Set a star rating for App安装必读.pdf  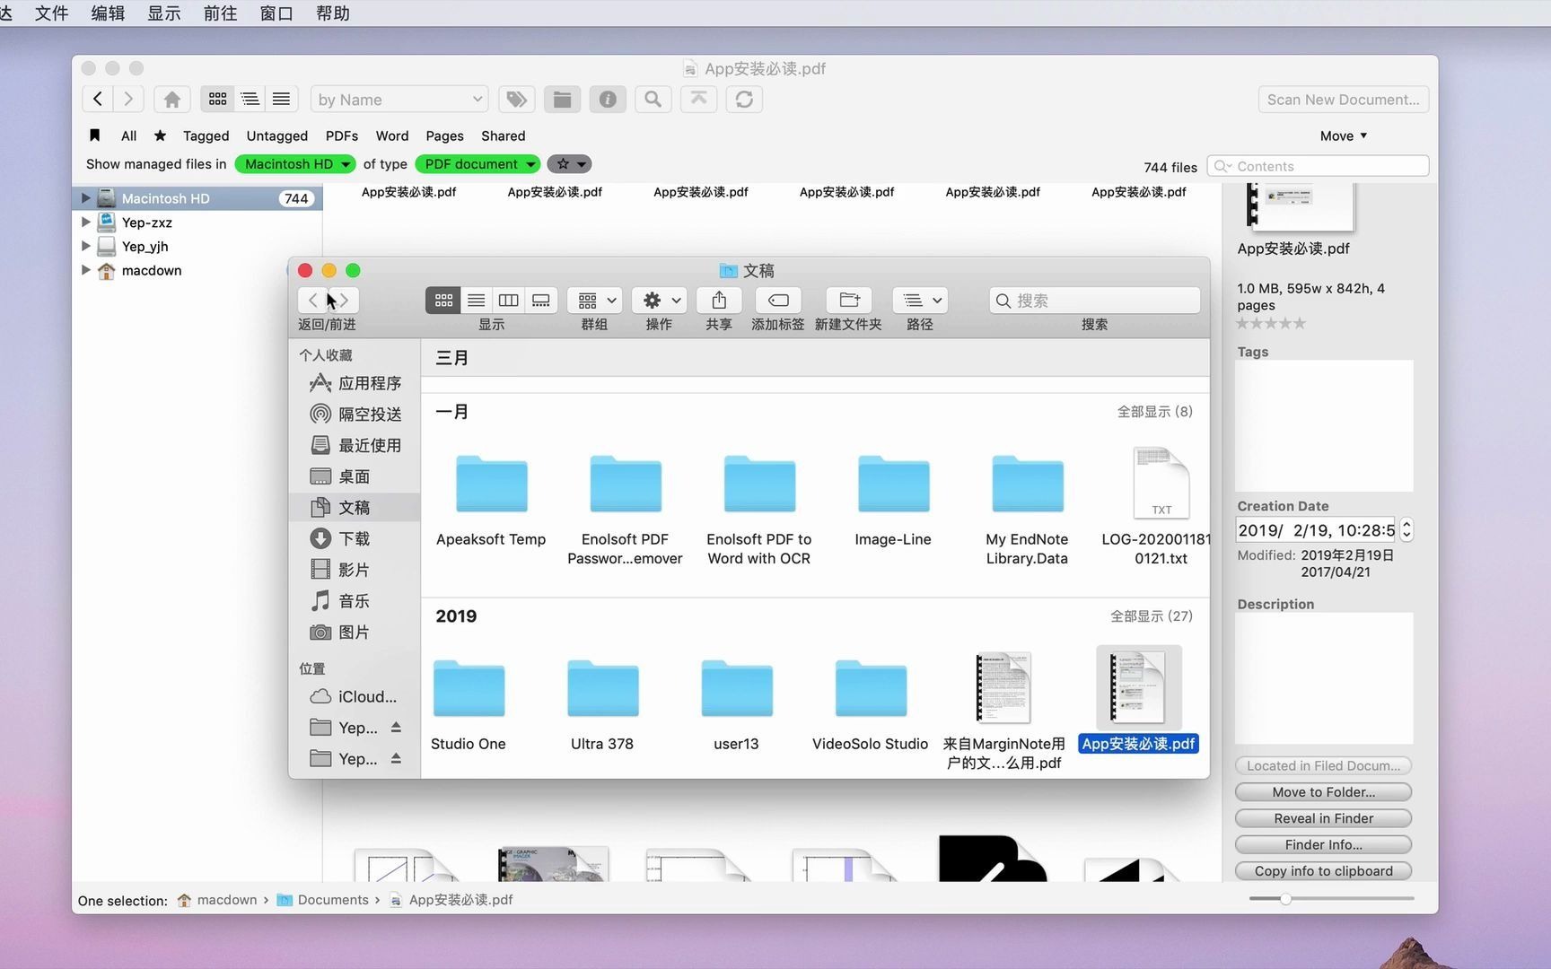[x=1270, y=323]
